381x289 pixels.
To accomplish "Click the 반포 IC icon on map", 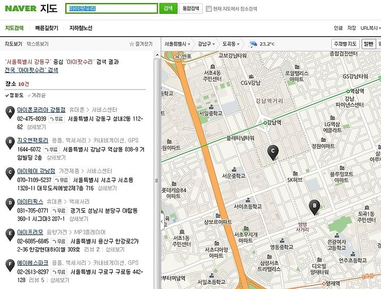I will 178,57.
